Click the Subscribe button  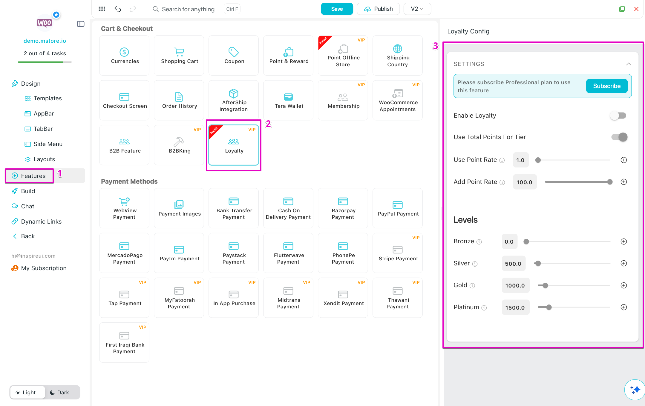tap(606, 86)
